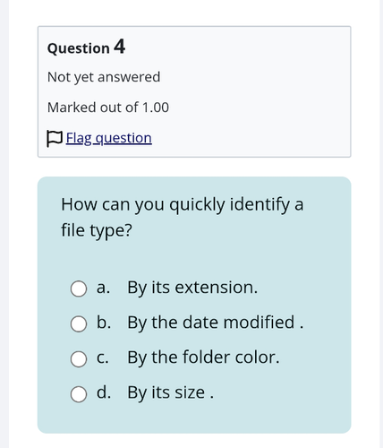This screenshot has width=383, height=448.
Task: Click the letter 'c.' option label
Action: (x=103, y=358)
